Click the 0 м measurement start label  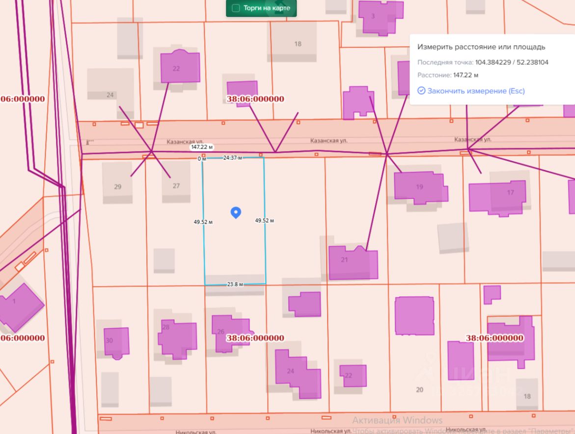pos(202,158)
